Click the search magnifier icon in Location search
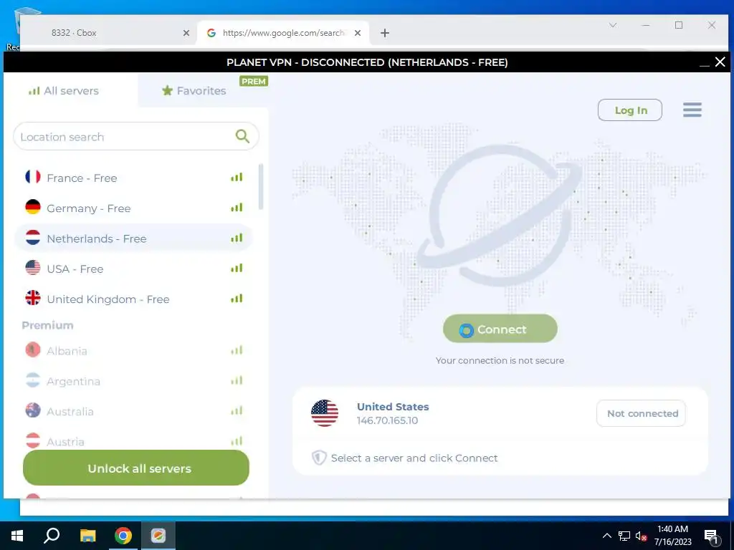Image resolution: width=734 pixels, height=550 pixels. [x=242, y=136]
